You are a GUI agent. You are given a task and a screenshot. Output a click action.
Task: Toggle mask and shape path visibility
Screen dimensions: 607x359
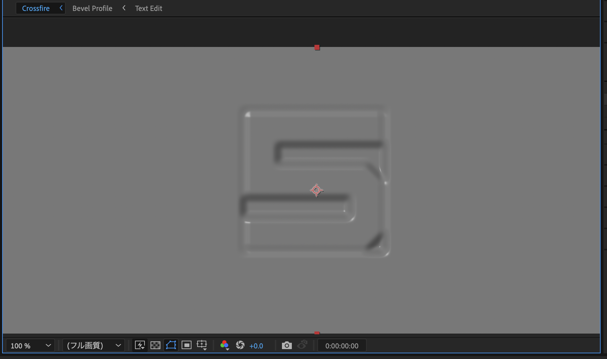171,345
